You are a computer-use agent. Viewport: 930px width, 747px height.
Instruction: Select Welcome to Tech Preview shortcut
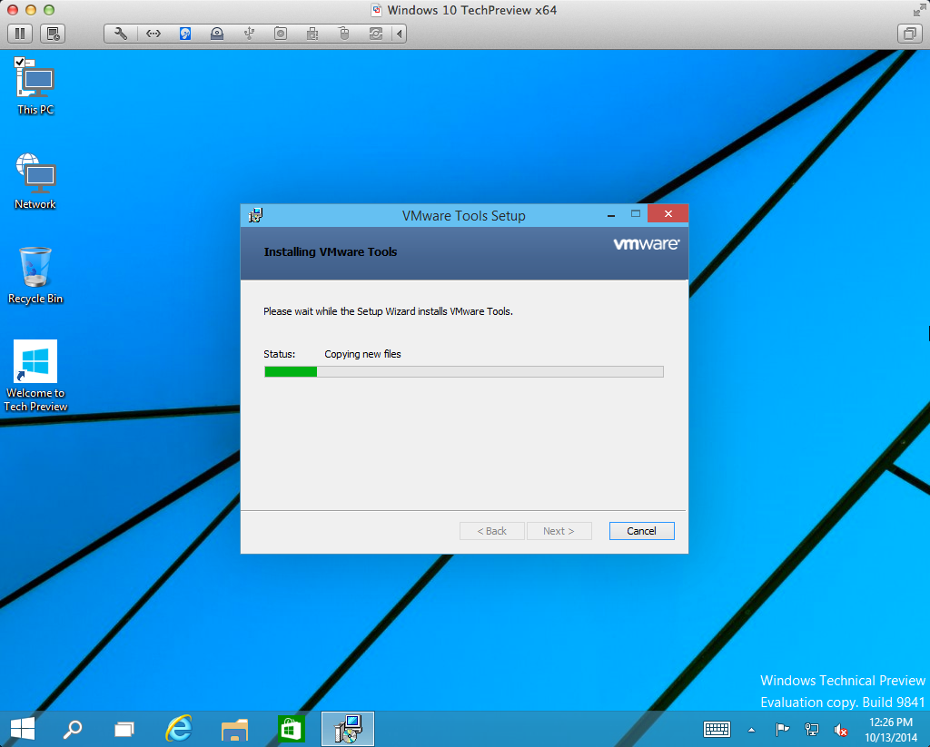pos(35,376)
